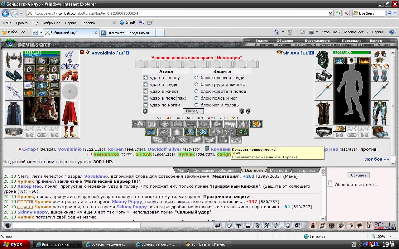The height and width of the screenshot is (249, 399).
Task: Click Vovaldinio's round gray shield slot
Action: click(70, 91)
